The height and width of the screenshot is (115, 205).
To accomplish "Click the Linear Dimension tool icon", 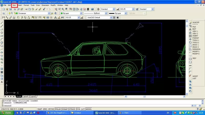I will tap(3, 18).
